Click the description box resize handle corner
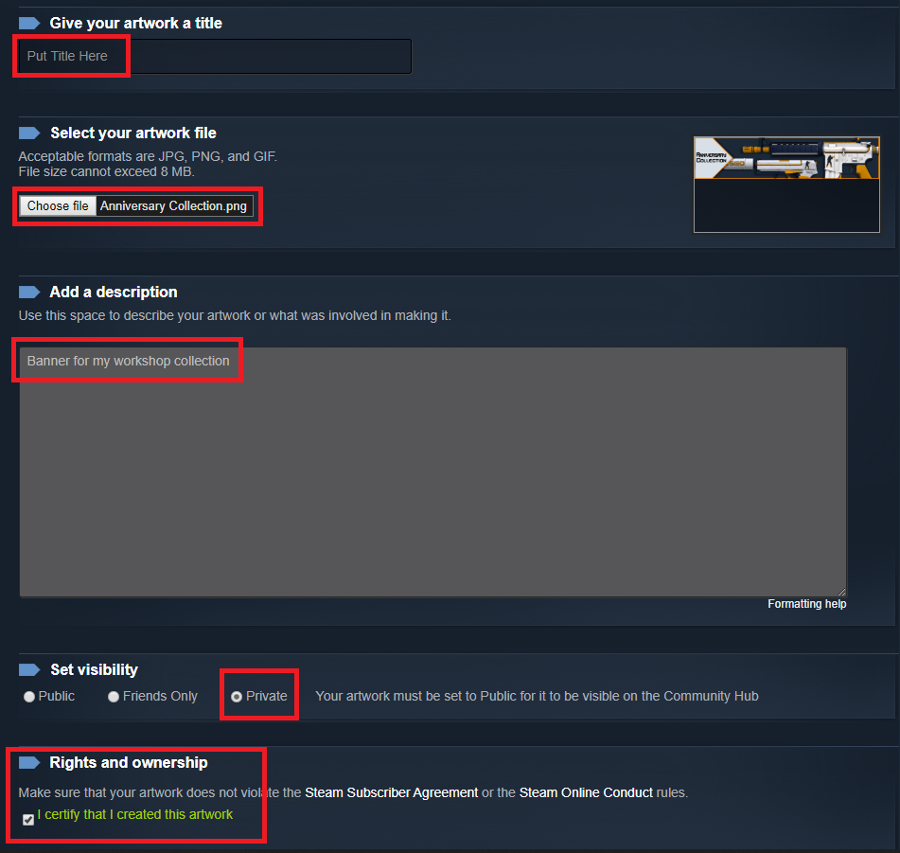Image resolution: width=900 pixels, height=853 pixels. [x=841, y=592]
